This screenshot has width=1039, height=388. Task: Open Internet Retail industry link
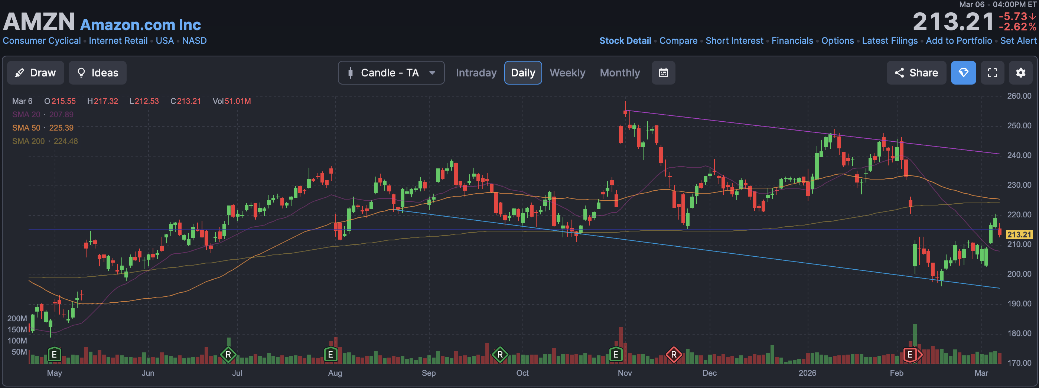tap(118, 41)
